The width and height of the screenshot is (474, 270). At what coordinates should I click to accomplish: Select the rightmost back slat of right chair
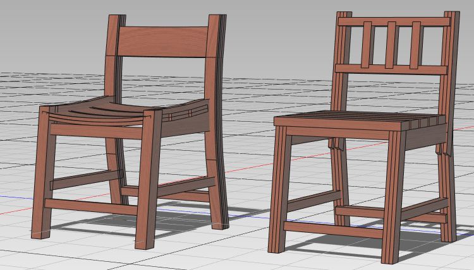415,45
